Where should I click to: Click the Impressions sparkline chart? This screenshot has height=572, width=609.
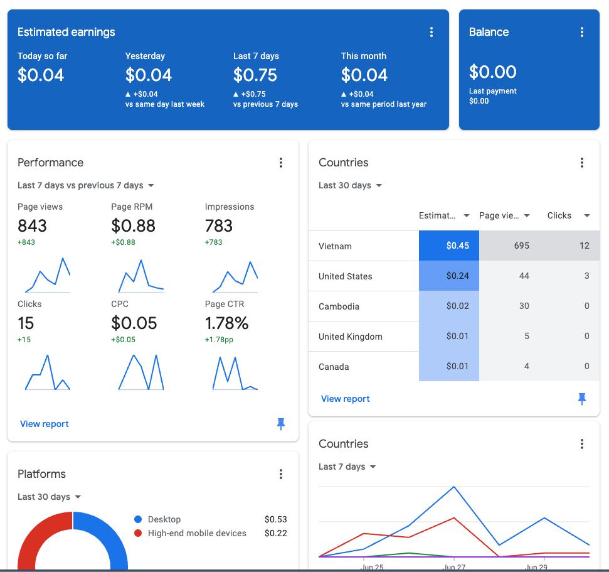coord(235,276)
